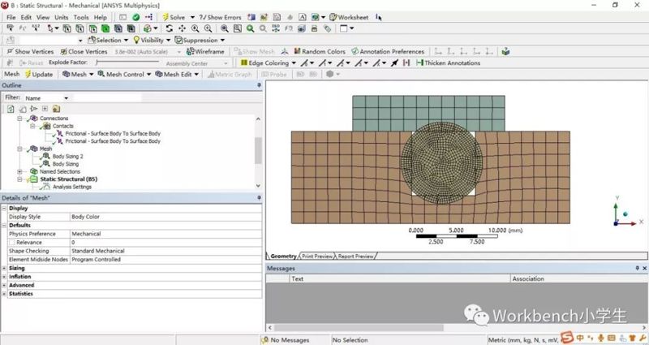Pin the Outline panel with pushpin icon

click(x=259, y=85)
